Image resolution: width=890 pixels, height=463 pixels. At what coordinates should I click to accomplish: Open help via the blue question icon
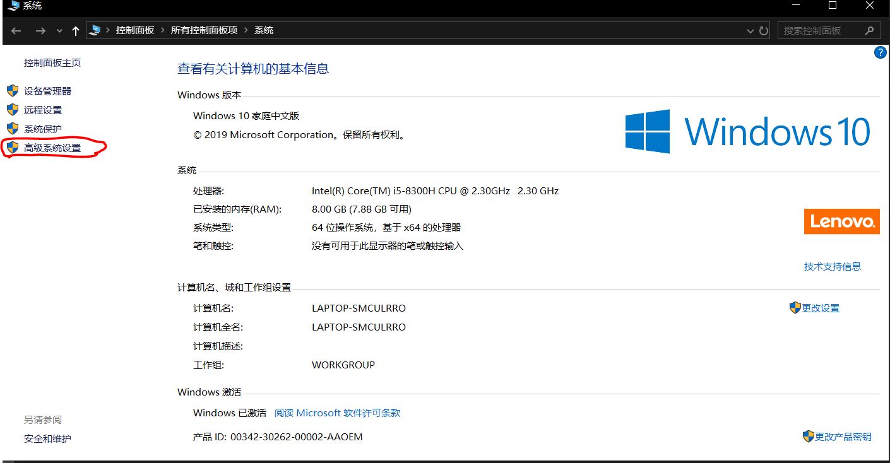click(x=880, y=53)
